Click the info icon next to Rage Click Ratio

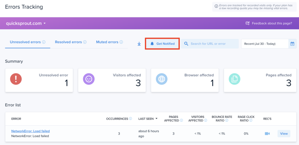coord(251,120)
